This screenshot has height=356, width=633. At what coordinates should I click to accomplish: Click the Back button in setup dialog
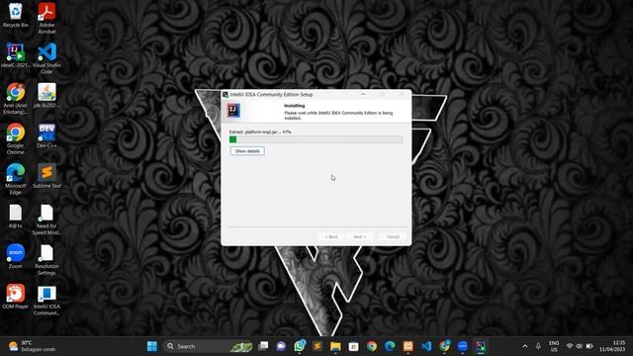331,236
